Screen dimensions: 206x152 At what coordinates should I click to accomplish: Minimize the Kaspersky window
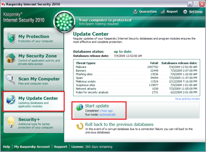coord(190,4)
